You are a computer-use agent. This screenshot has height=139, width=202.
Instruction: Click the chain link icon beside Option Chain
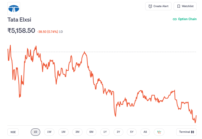click(x=174, y=19)
